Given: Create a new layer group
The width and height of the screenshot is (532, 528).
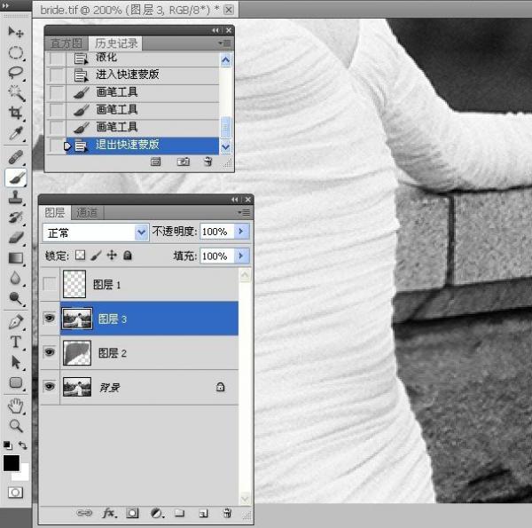Looking at the screenshot, I should 179,513.
